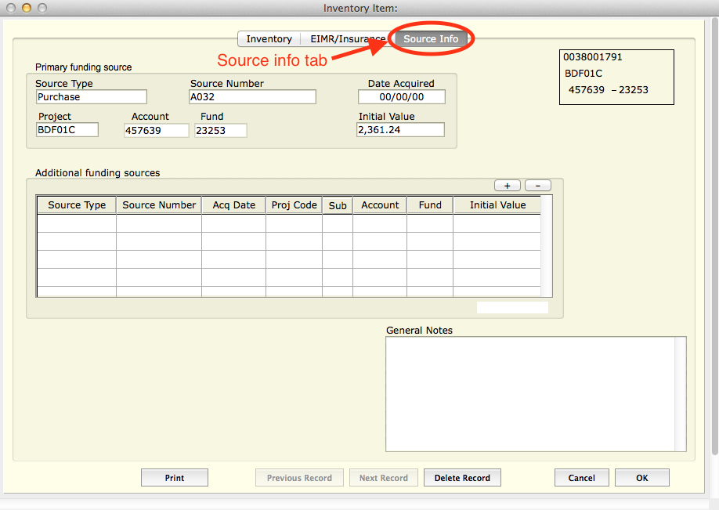This screenshot has width=719, height=510.
Task: Click the Acq Date column header
Action: [233, 205]
